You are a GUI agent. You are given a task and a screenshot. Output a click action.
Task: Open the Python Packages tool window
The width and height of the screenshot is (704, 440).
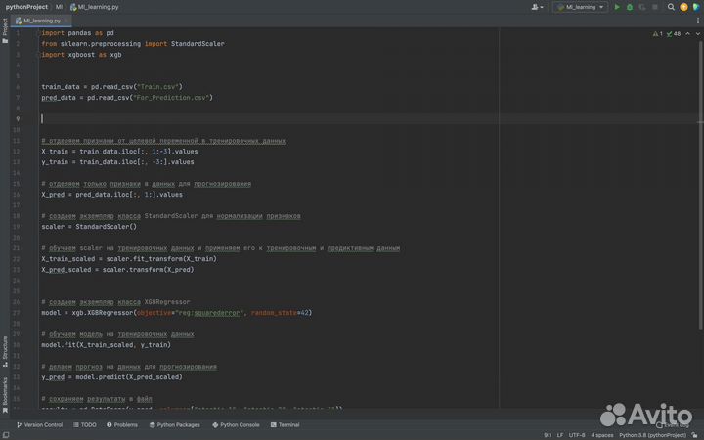point(175,424)
